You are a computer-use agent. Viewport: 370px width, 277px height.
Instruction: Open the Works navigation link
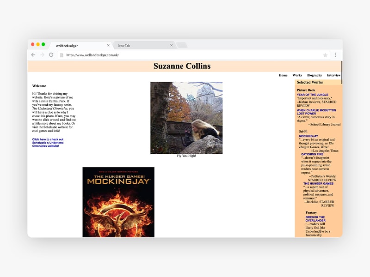297,75
